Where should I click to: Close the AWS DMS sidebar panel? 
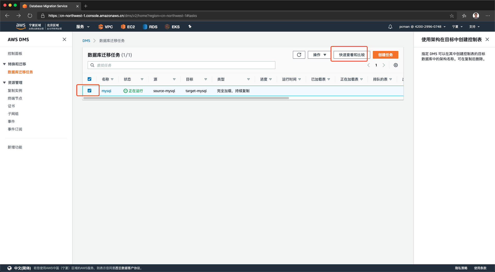64,39
